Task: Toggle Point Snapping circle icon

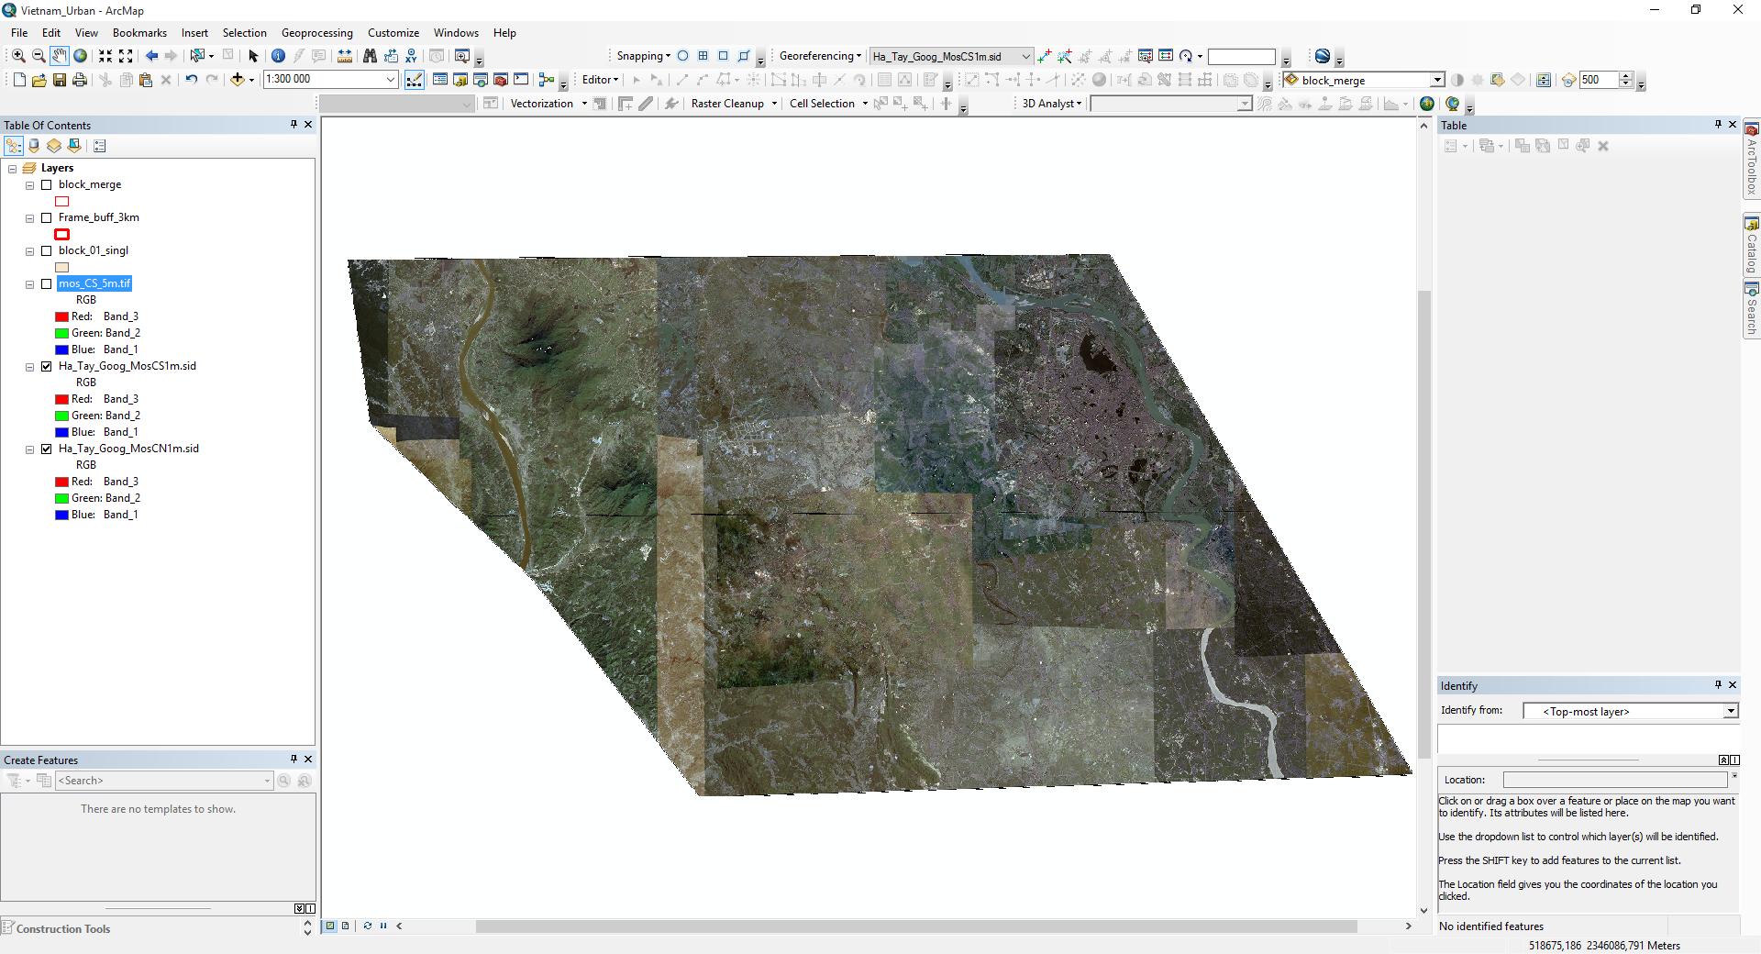Action: tap(682, 56)
